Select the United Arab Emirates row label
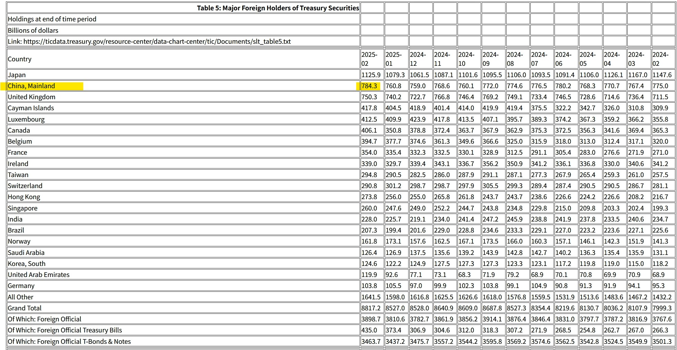 click(x=39, y=275)
